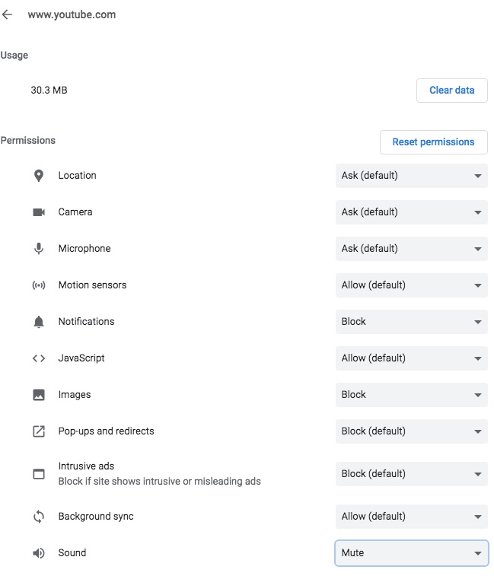Open the Background sync permission dropdown

[411, 517]
